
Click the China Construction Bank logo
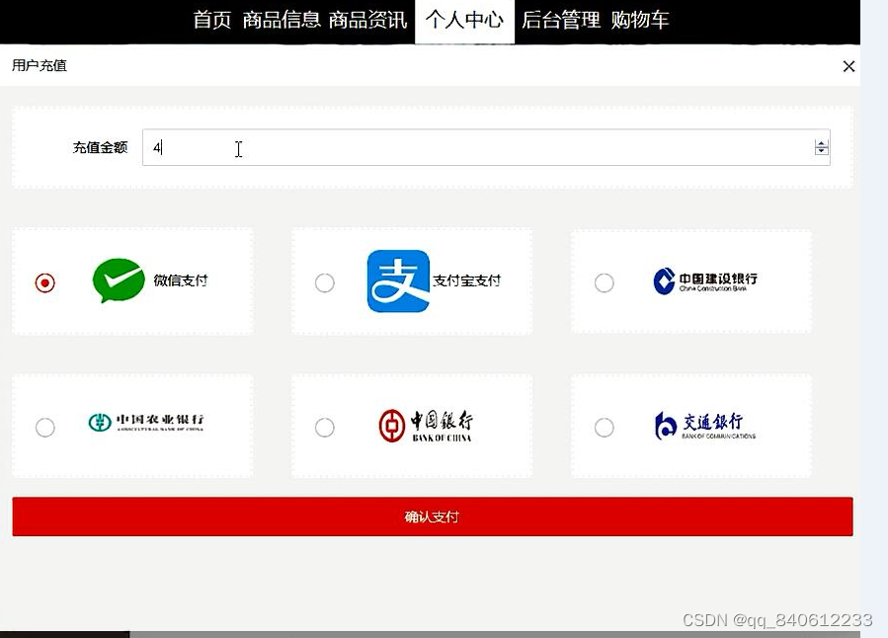tap(705, 280)
